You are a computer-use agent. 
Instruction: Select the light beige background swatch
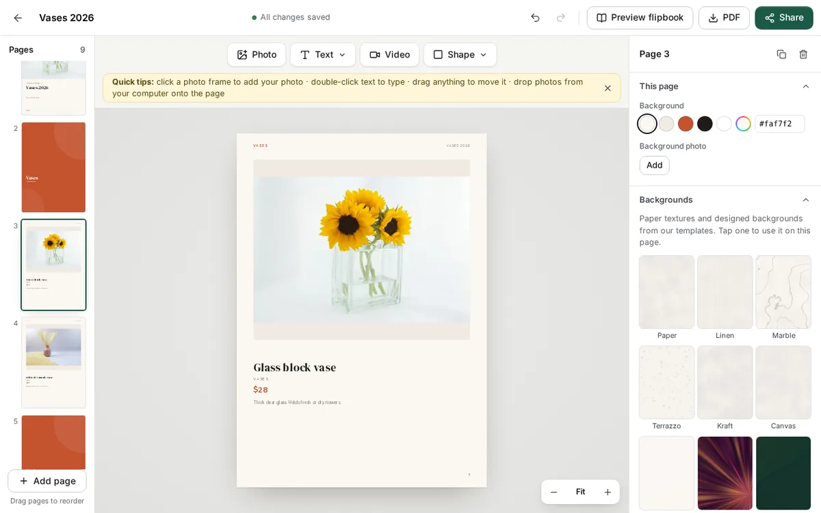point(666,124)
